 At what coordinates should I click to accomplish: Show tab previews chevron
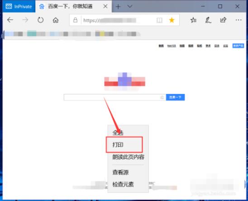coord(130,6)
